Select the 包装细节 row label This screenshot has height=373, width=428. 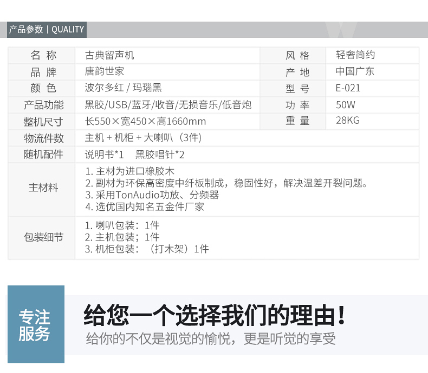point(44,237)
